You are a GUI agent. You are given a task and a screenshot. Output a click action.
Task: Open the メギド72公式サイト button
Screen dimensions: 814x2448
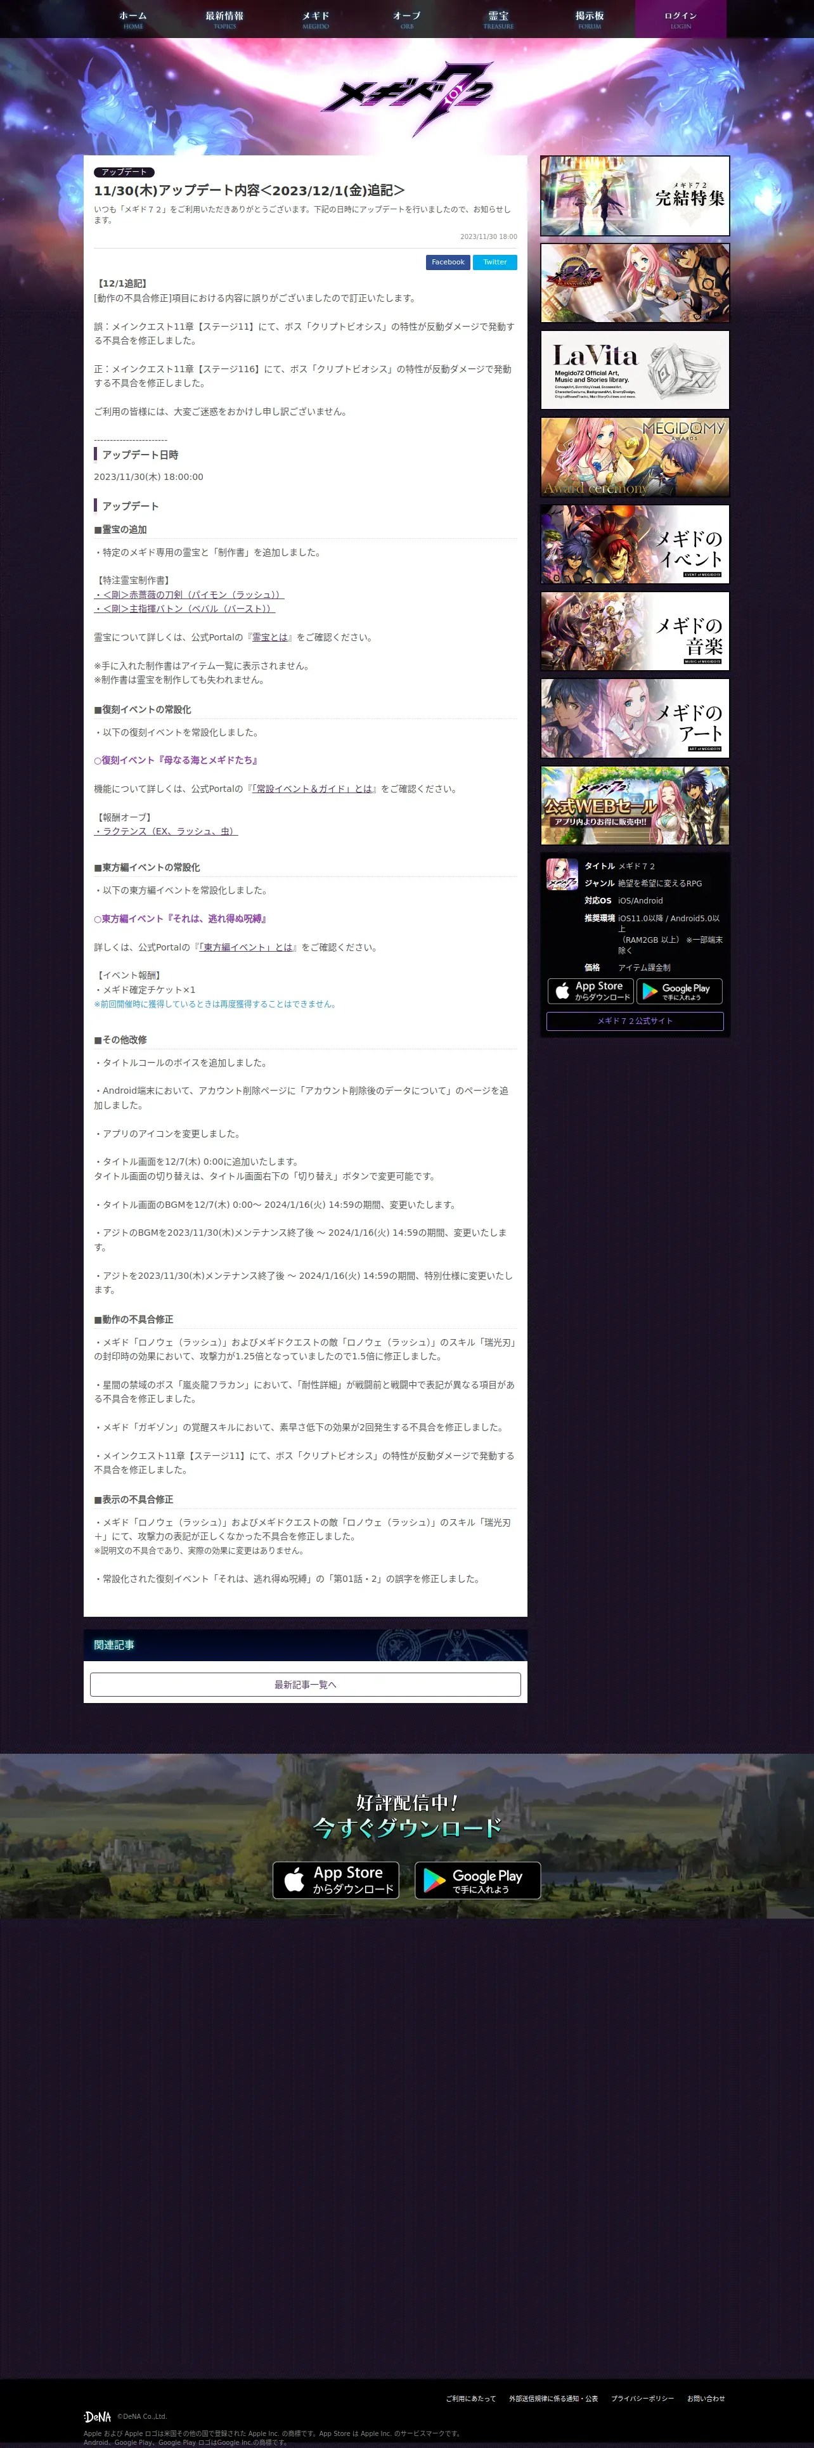tap(635, 1021)
